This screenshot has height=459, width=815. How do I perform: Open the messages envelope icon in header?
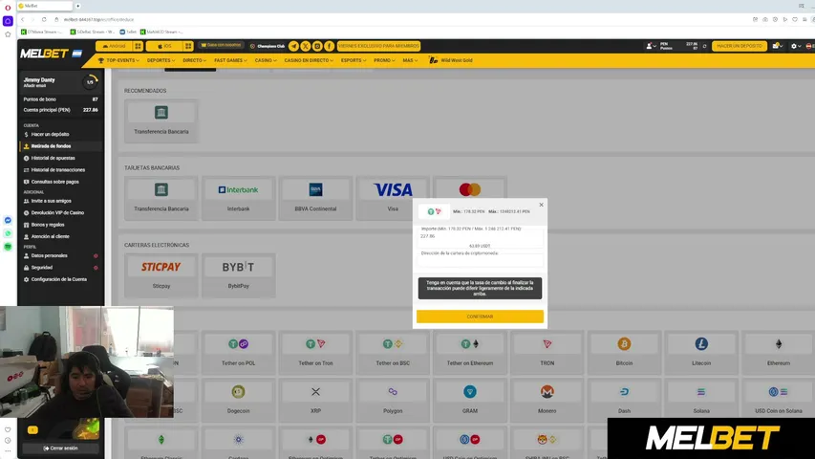pyautogui.click(x=778, y=46)
